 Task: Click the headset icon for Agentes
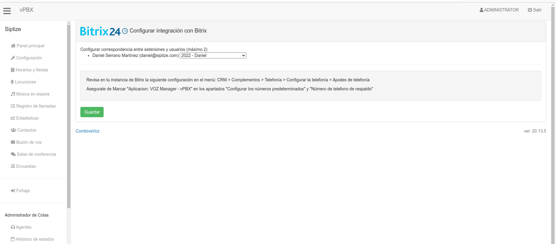[x=13, y=227]
